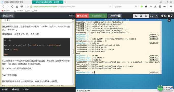Viewport: 174px width, 92px height.
Task: Click the green last-step status button
Action: (98, 16)
